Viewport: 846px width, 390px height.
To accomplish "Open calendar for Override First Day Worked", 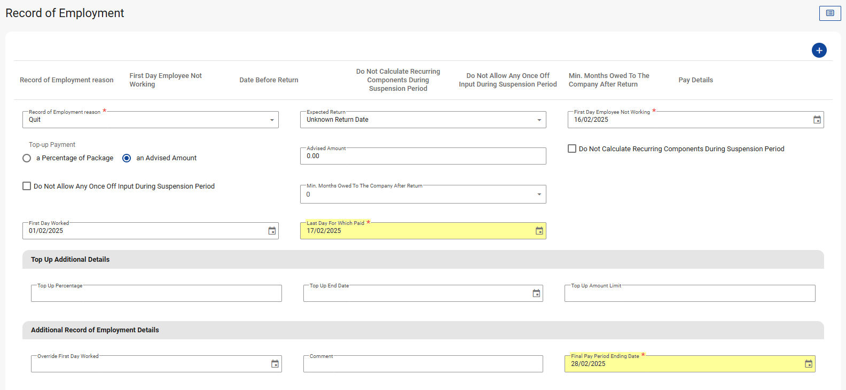I will pyautogui.click(x=275, y=364).
